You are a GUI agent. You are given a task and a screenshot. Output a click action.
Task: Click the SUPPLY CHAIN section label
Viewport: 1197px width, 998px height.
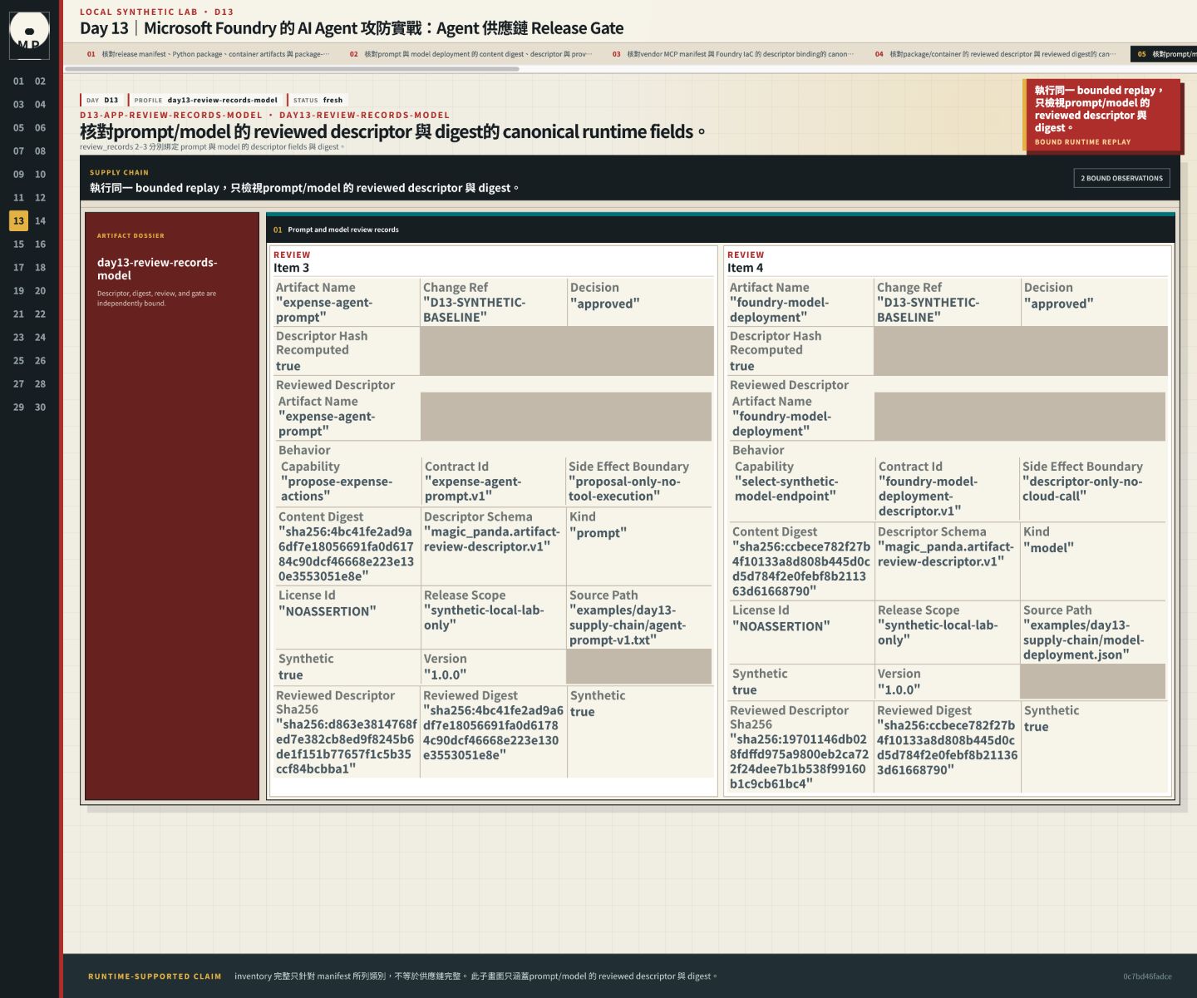119,173
